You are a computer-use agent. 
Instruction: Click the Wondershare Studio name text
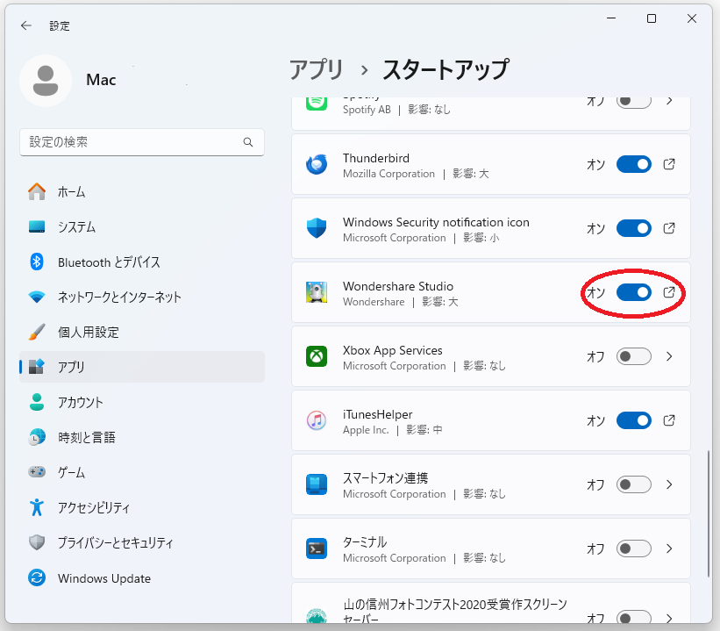point(397,286)
